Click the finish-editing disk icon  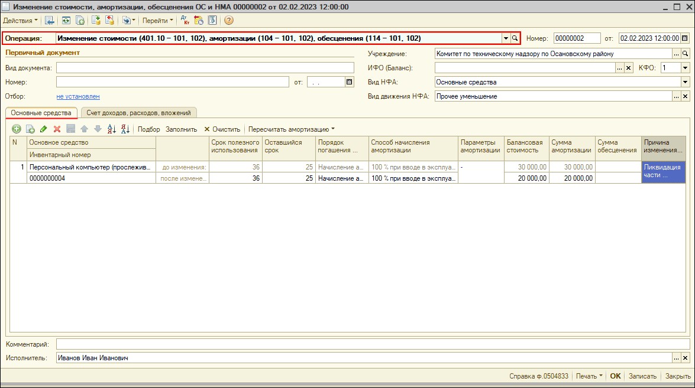(x=70, y=129)
